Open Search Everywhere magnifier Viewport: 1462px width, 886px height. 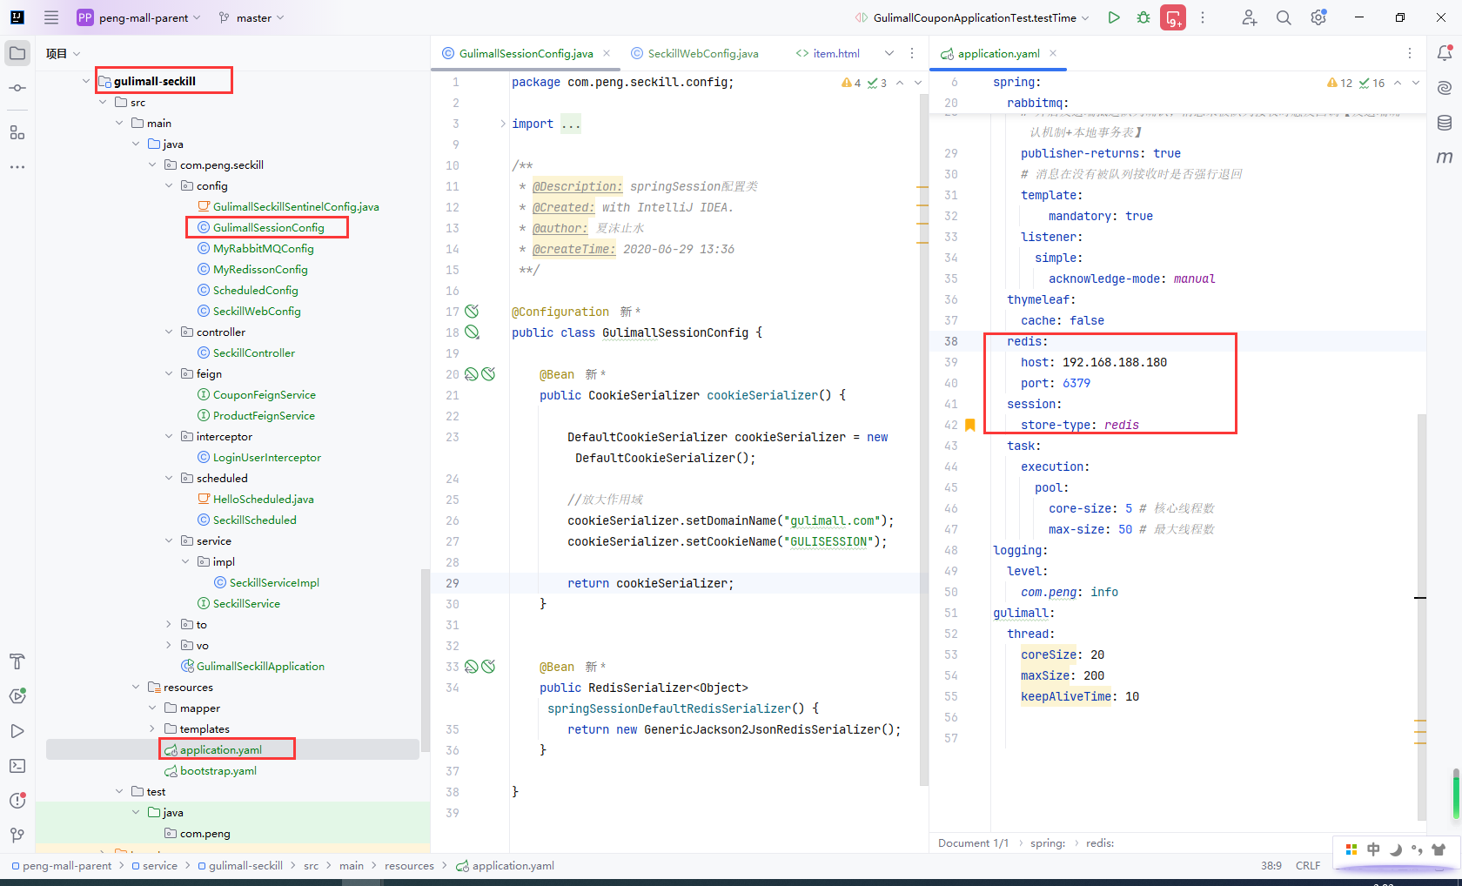(x=1284, y=17)
